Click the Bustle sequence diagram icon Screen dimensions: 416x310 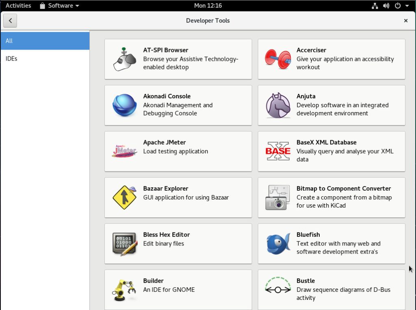pyautogui.click(x=277, y=287)
